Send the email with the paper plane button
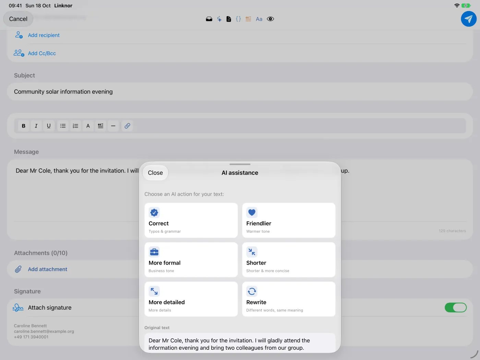 pos(469,19)
